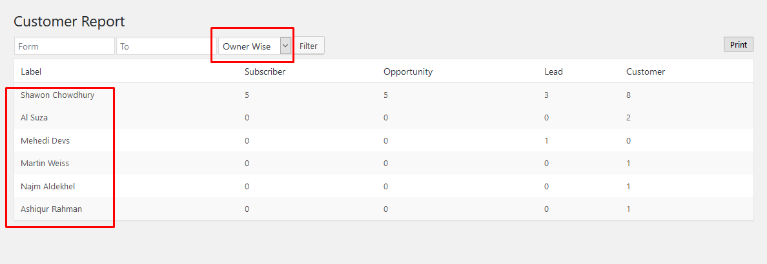This screenshot has width=767, height=264.
Task: Focus the To date input field
Action: click(x=167, y=46)
